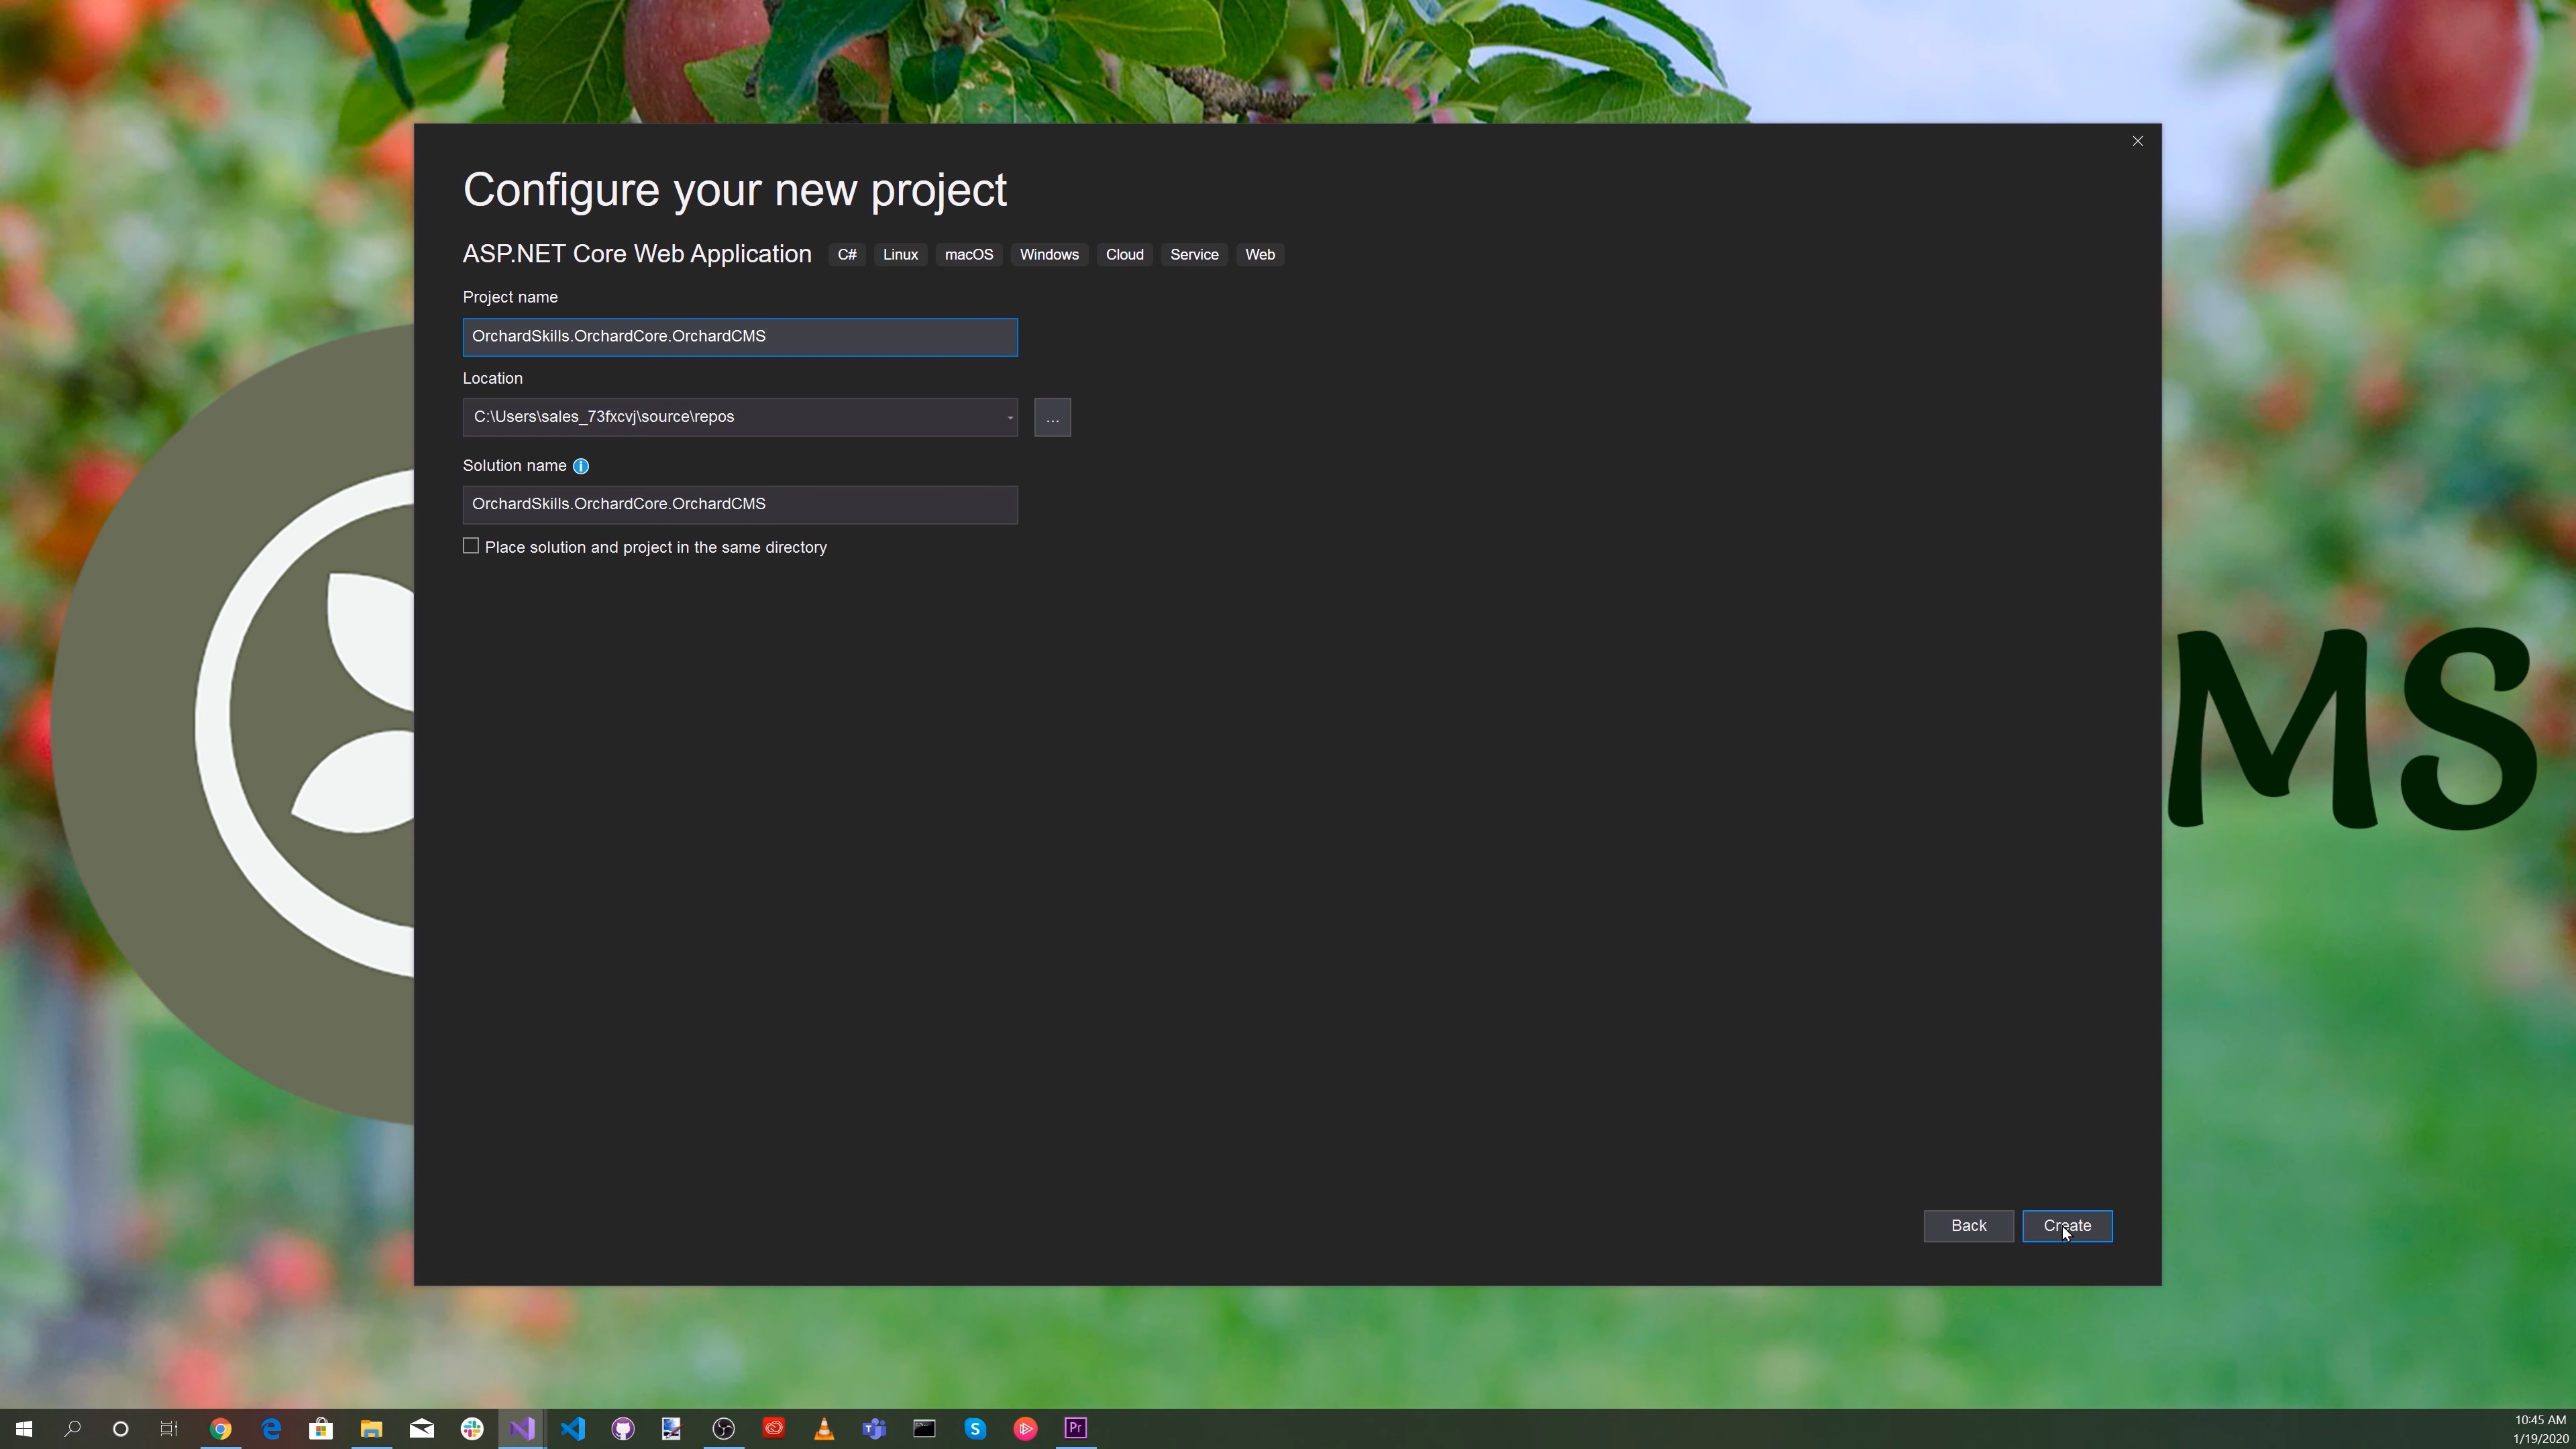This screenshot has width=2576, height=1449.
Task: Open the Command Prompt taskbar icon
Action: (924, 1428)
